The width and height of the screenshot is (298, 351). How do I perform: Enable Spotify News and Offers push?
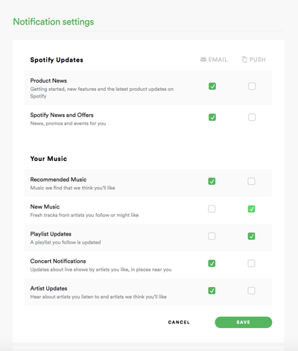252,117
